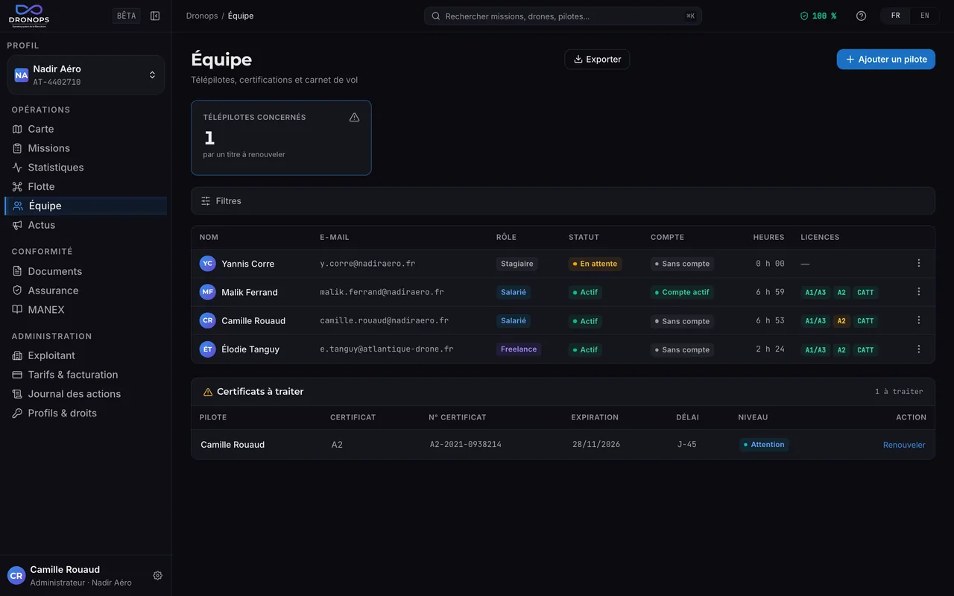Expand the Filtres panel
The width and height of the screenshot is (954, 596).
[563, 201]
